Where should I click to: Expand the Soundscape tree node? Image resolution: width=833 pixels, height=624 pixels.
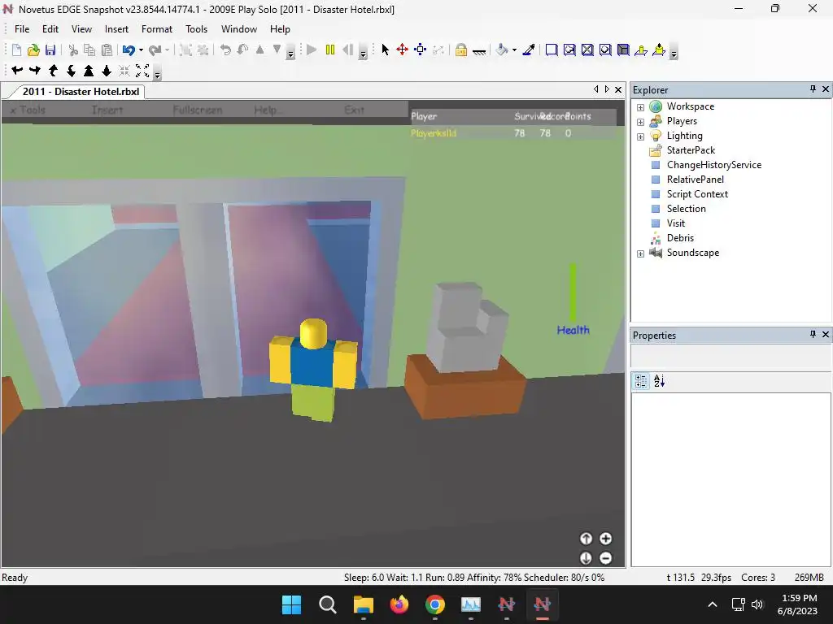[641, 253]
